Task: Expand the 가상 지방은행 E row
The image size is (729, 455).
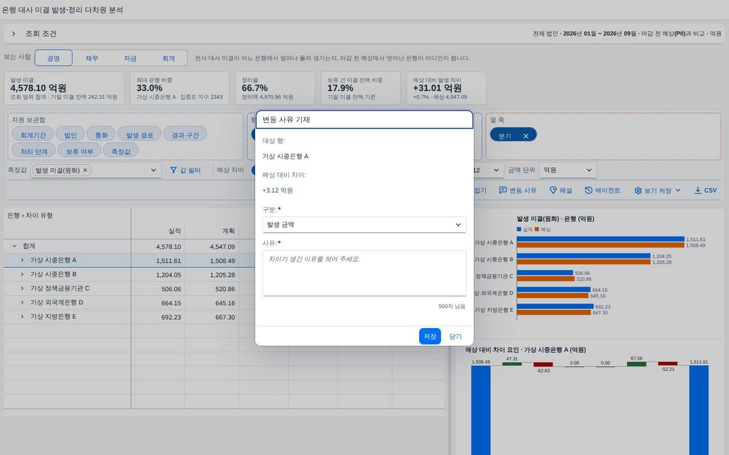Action: 22,317
